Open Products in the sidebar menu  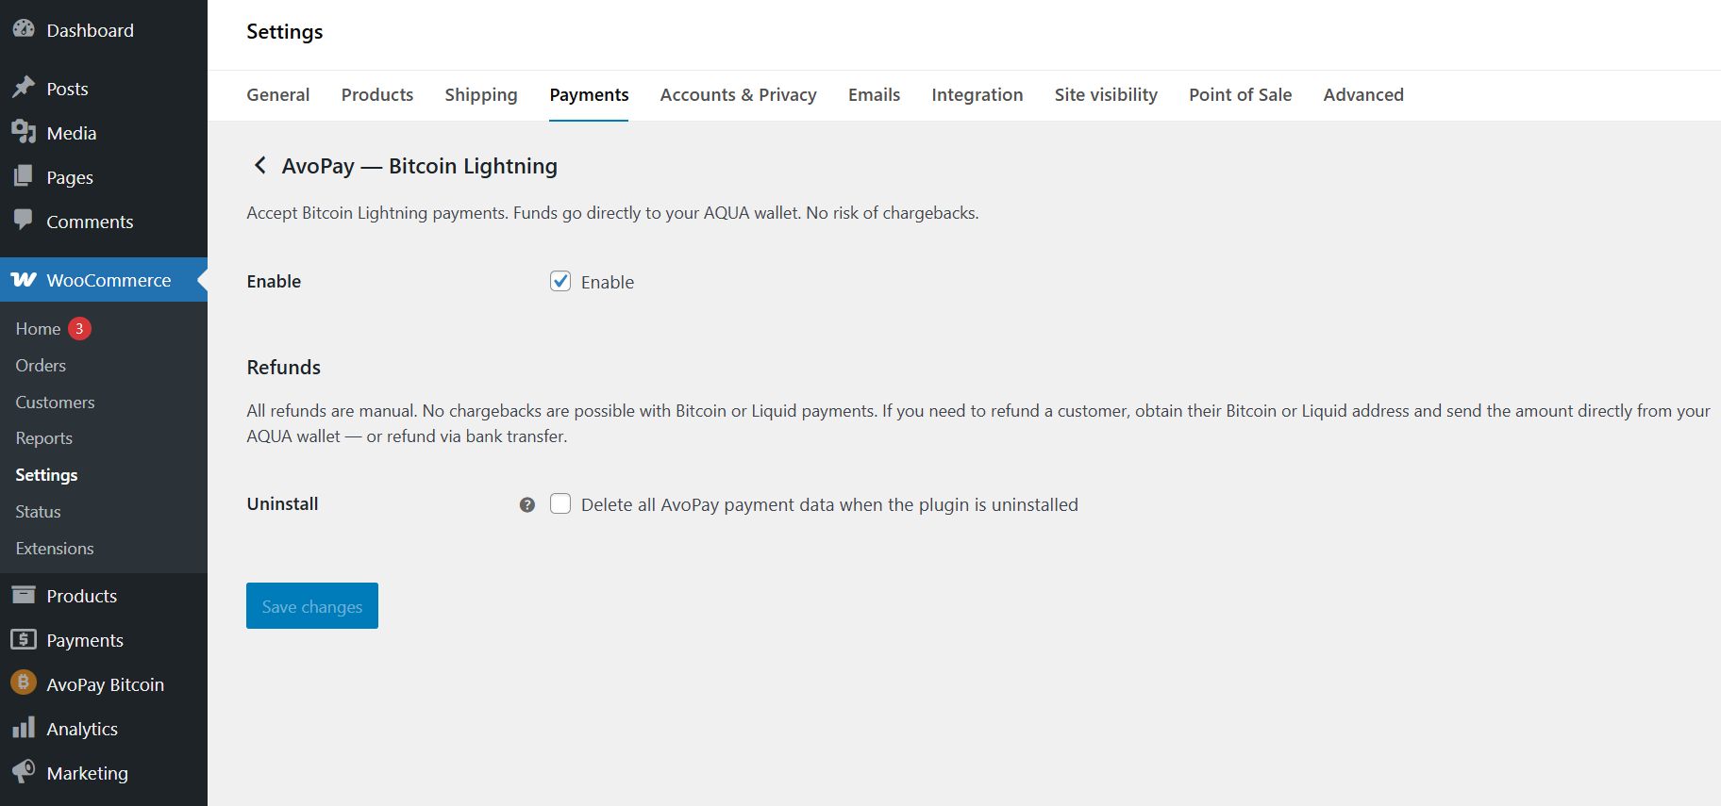tap(104, 596)
